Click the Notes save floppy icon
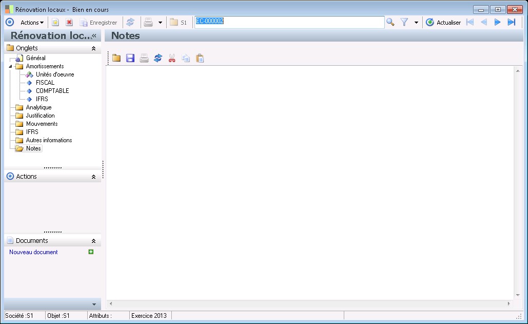This screenshot has width=528, height=324. 130,58
